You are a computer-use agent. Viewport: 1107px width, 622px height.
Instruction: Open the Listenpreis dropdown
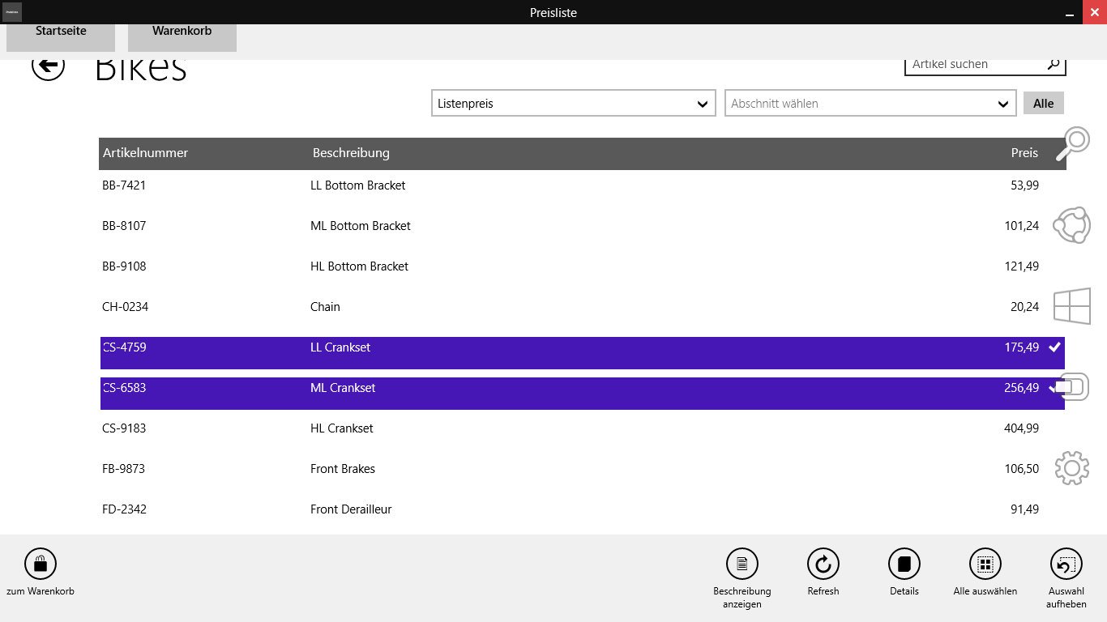pyautogui.click(x=573, y=103)
